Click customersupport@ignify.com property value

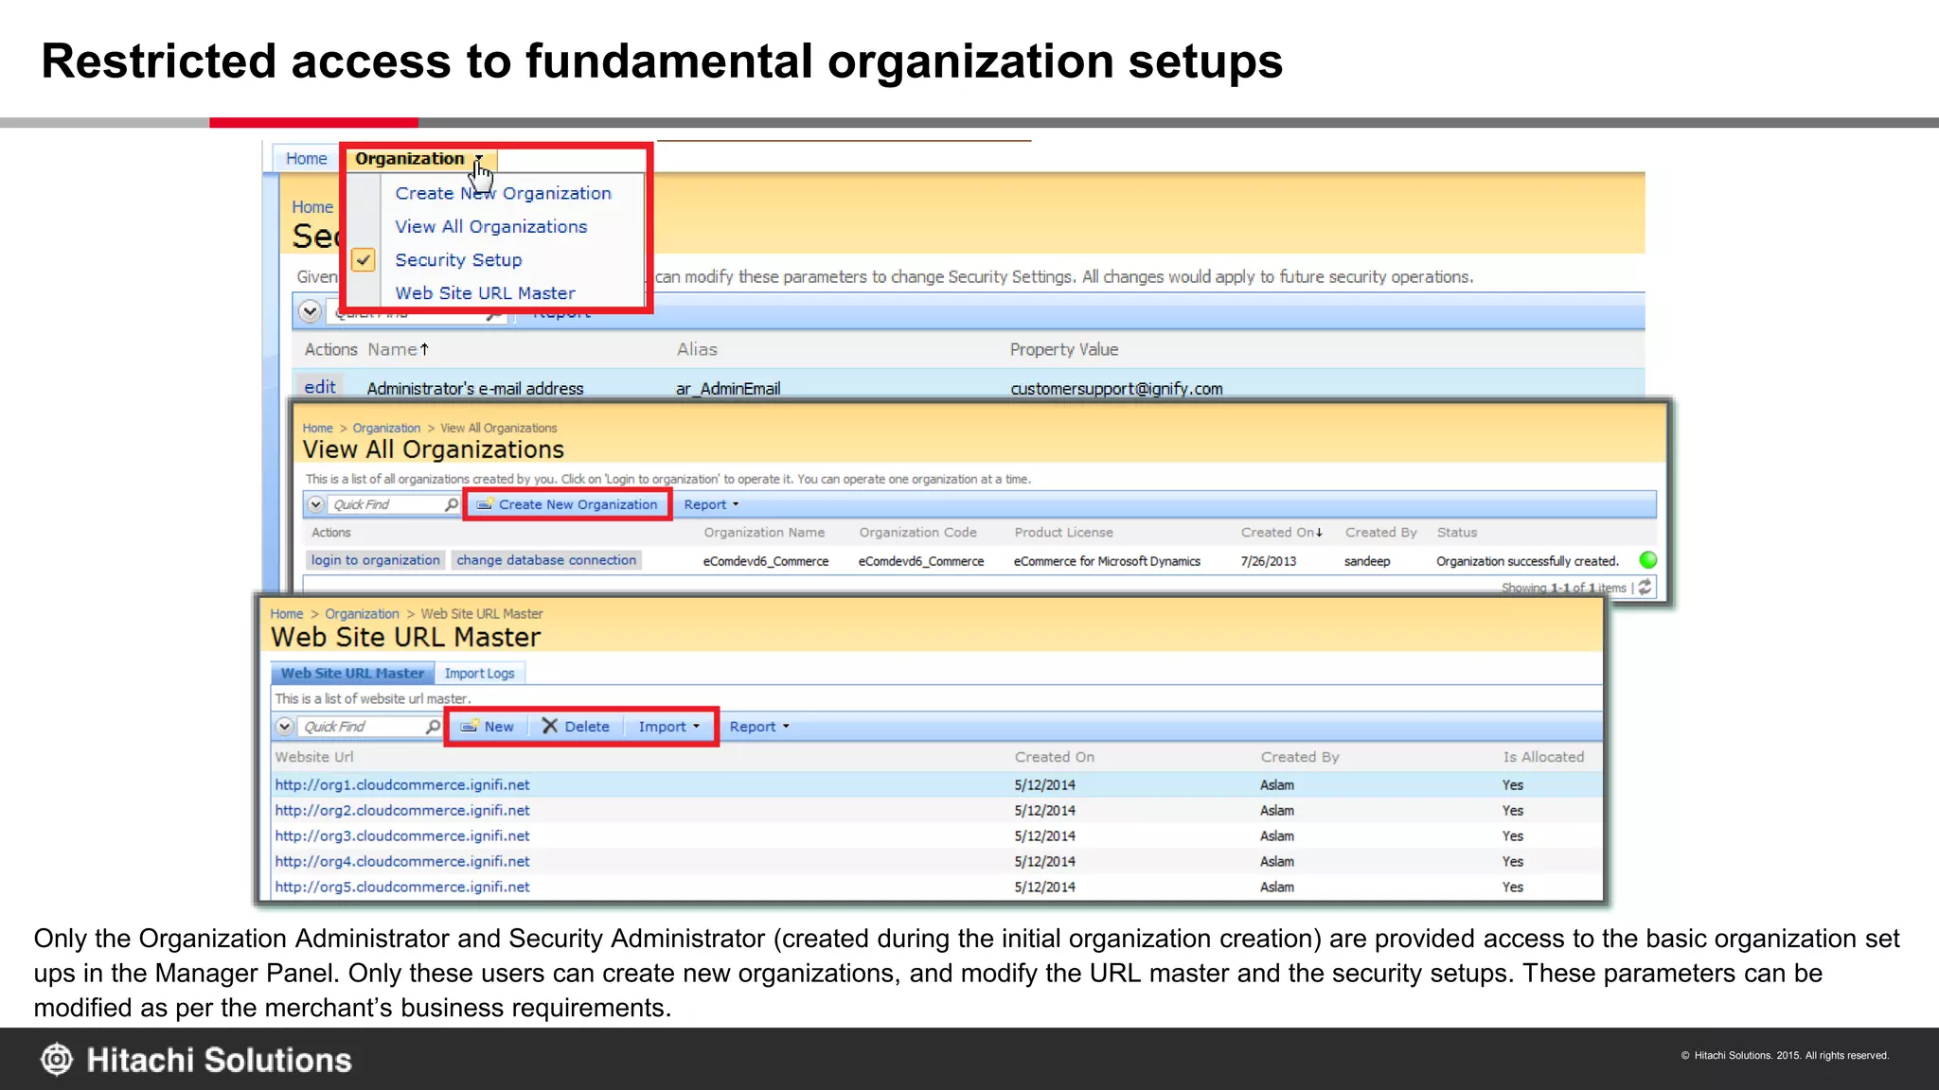pyautogui.click(x=1116, y=389)
